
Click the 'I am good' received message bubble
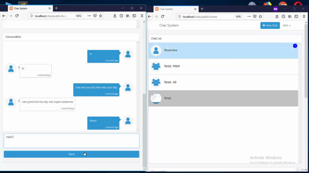point(47,104)
